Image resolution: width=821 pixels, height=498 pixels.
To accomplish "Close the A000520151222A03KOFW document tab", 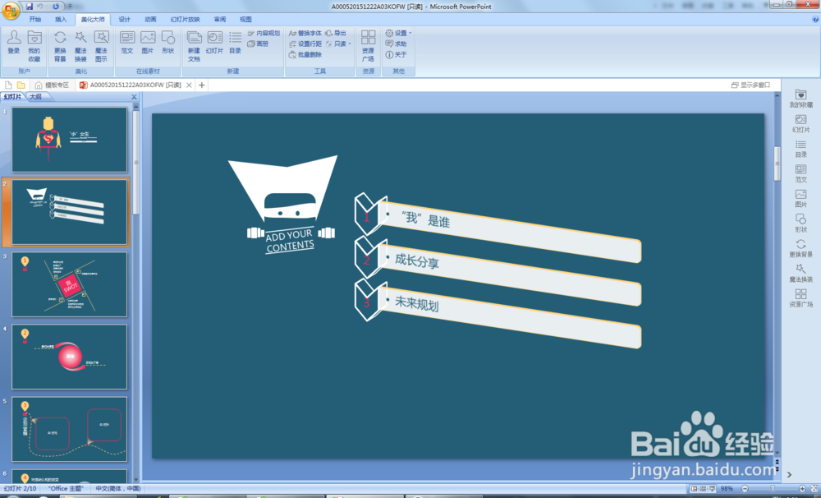I will tap(189, 85).
